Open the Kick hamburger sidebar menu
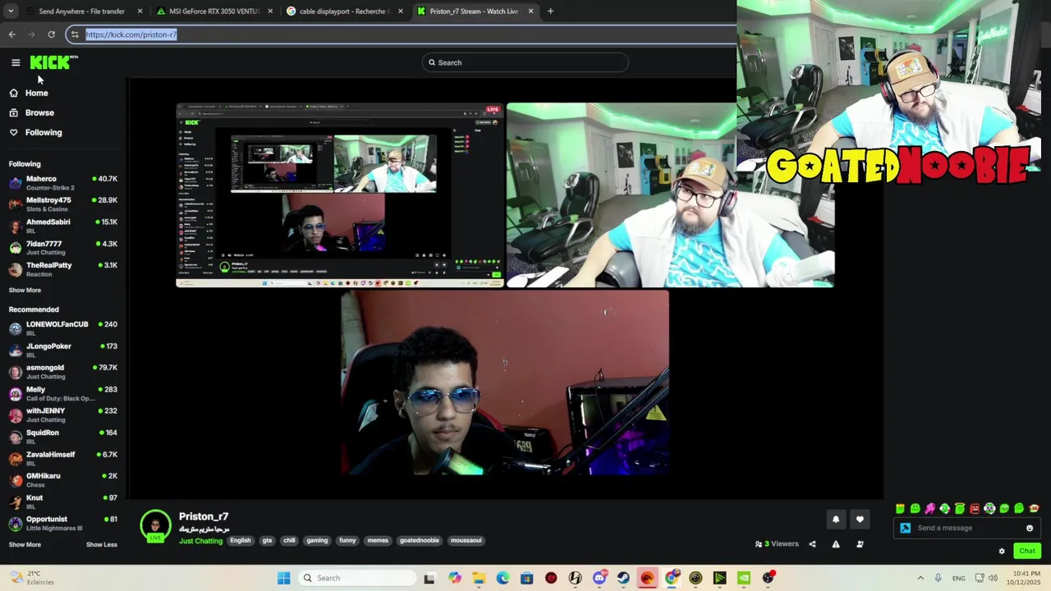Viewport: 1051px width, 591px height. (16, 62)
